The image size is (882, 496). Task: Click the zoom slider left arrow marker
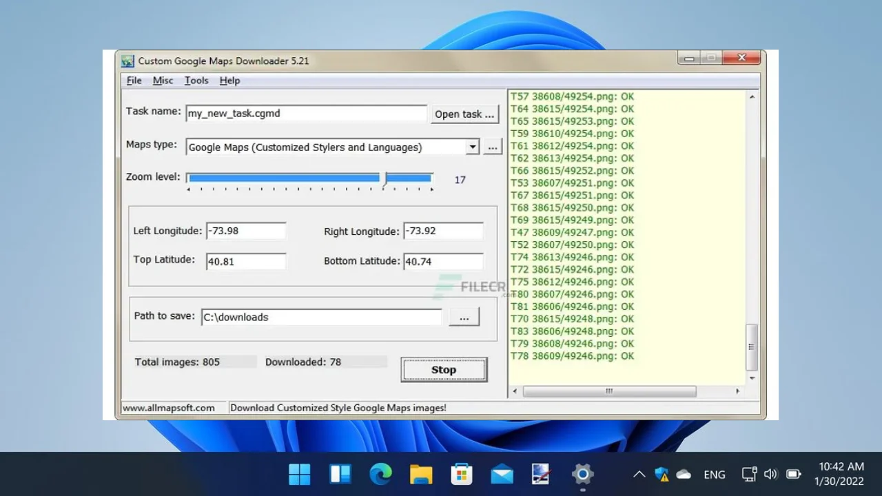pyautogui.click(x=189, y=189)
